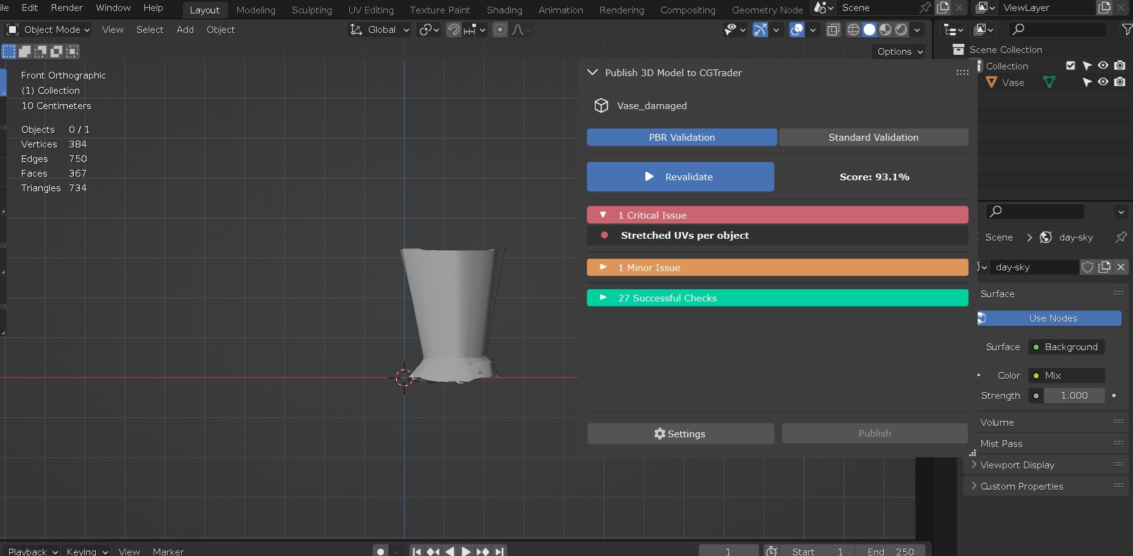1133x556 pixels.
Task: Collapse Publish 3D Model to CGTrader panel
Action: click(592, 72)
